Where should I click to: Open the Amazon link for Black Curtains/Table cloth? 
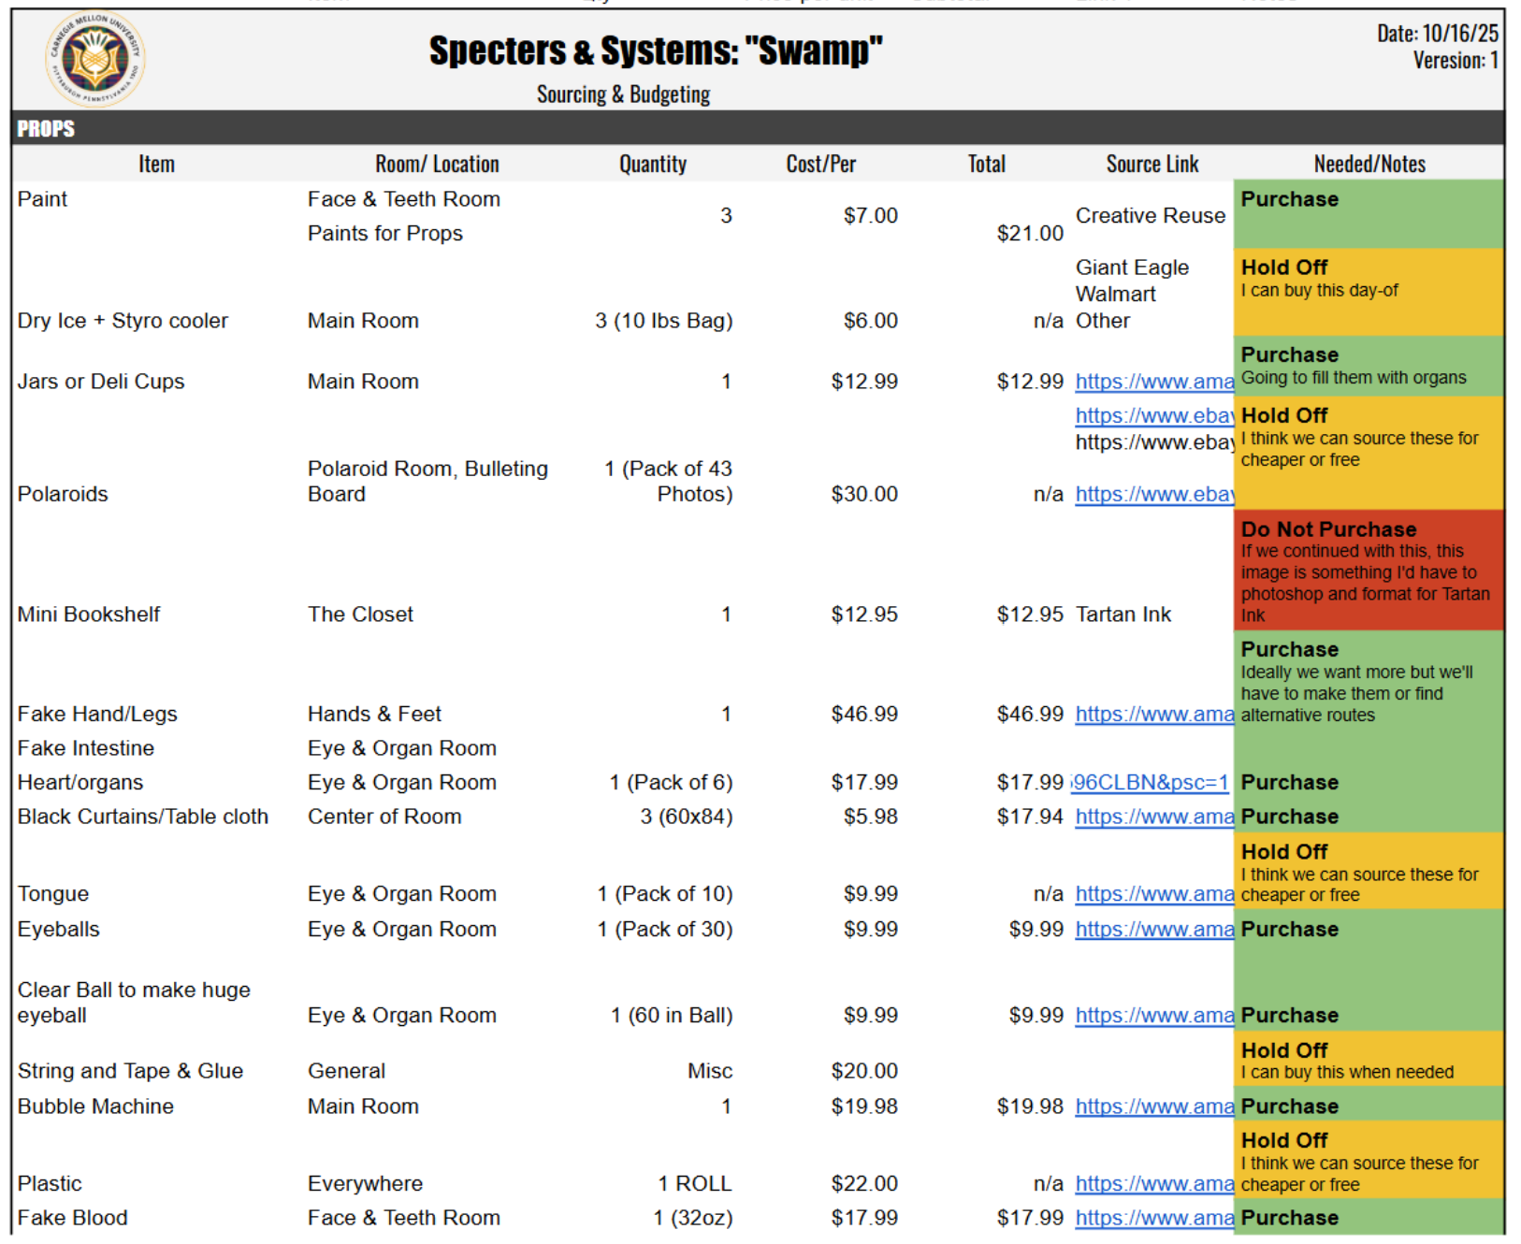1154,817
